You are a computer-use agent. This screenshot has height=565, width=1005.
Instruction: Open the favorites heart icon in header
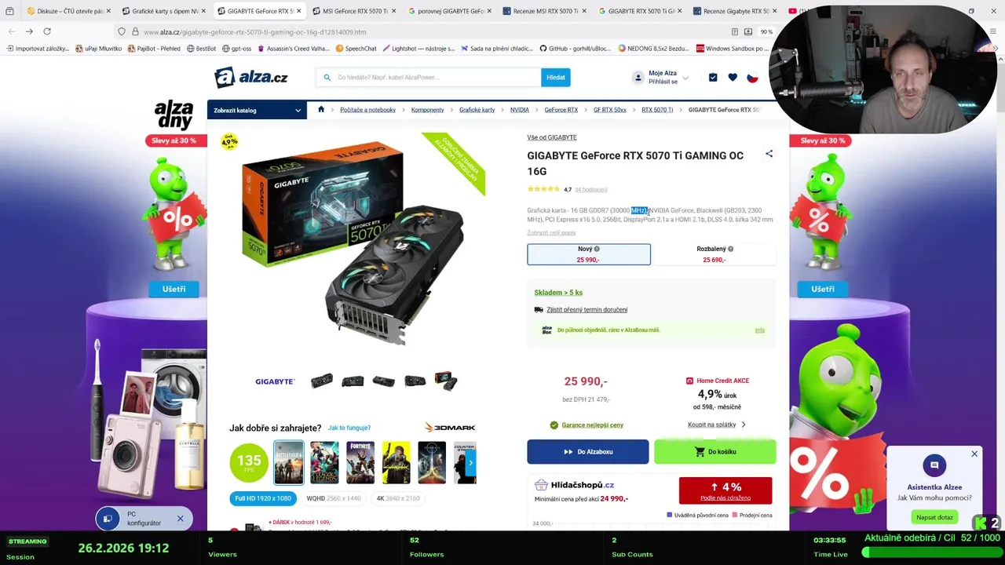pyautogui.click(x=733, y=78)
